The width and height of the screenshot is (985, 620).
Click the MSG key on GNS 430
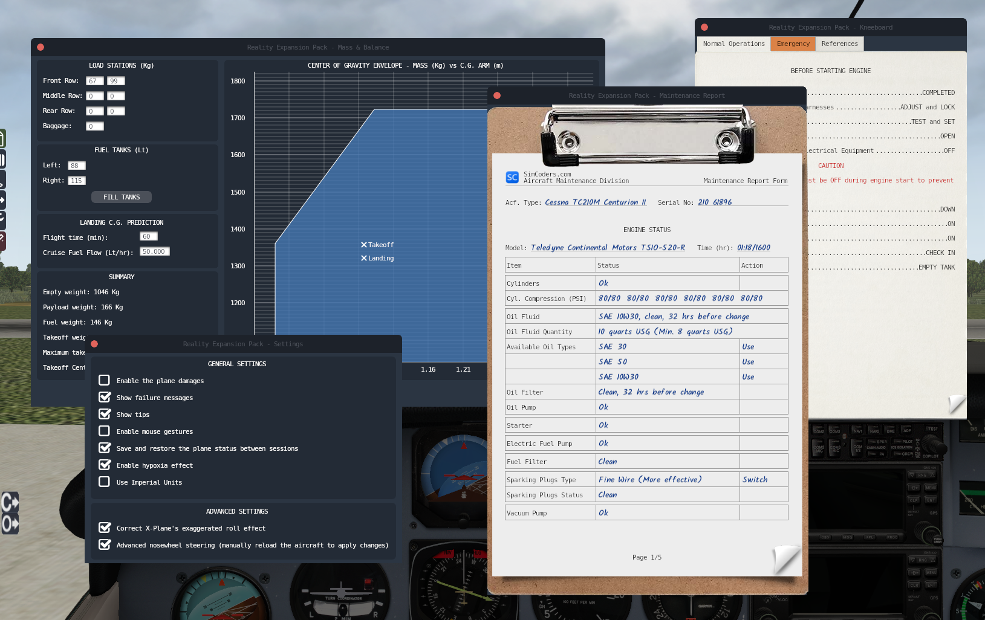click(x=847, y=537)
